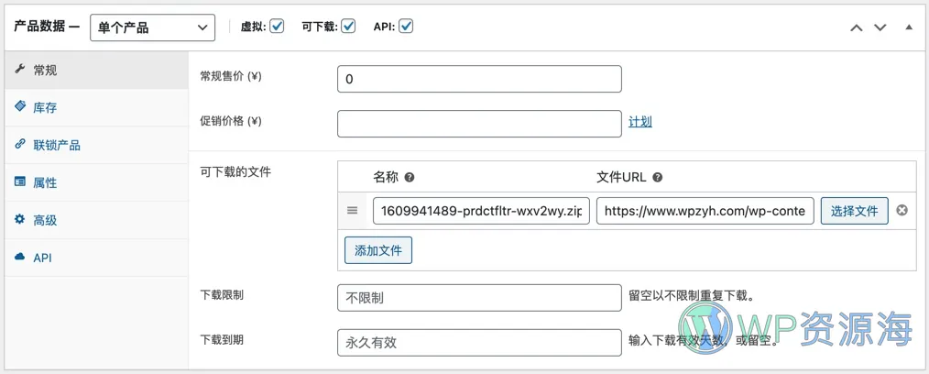929x374 pixels.
Task: Click the link icon beside 联锁产品
Action: (x=19, y=144)
